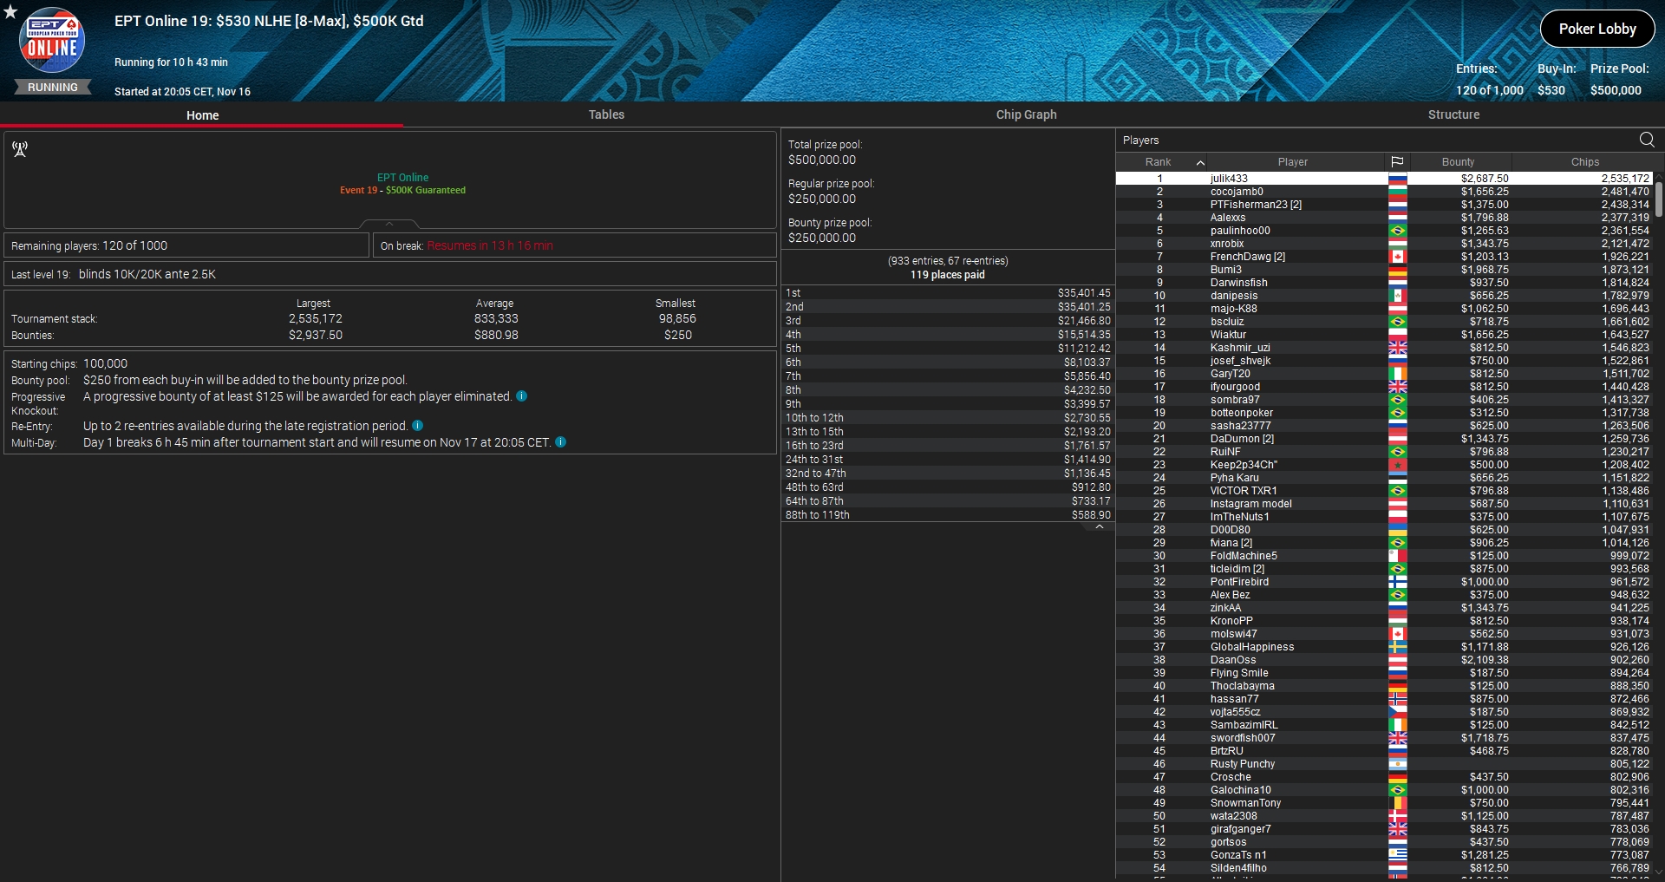Select player row ifyourgood
Image resolution: width=1665 pixels, height=882 pixels.
pos(1384,387)
